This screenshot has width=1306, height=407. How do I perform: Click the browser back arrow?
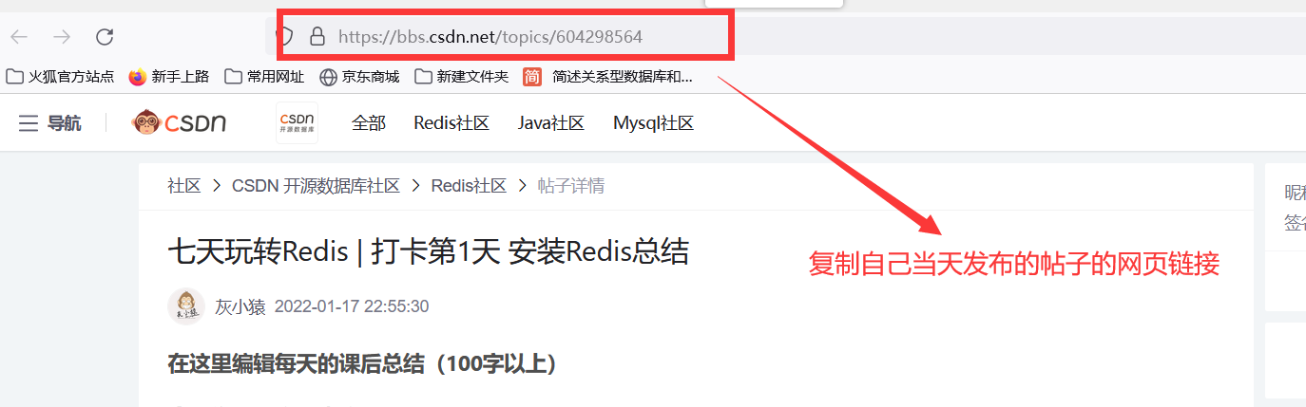tap(19, 37)
